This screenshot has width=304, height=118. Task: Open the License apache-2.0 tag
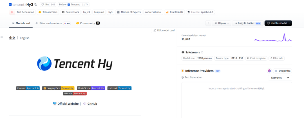[x=200, y=12]
